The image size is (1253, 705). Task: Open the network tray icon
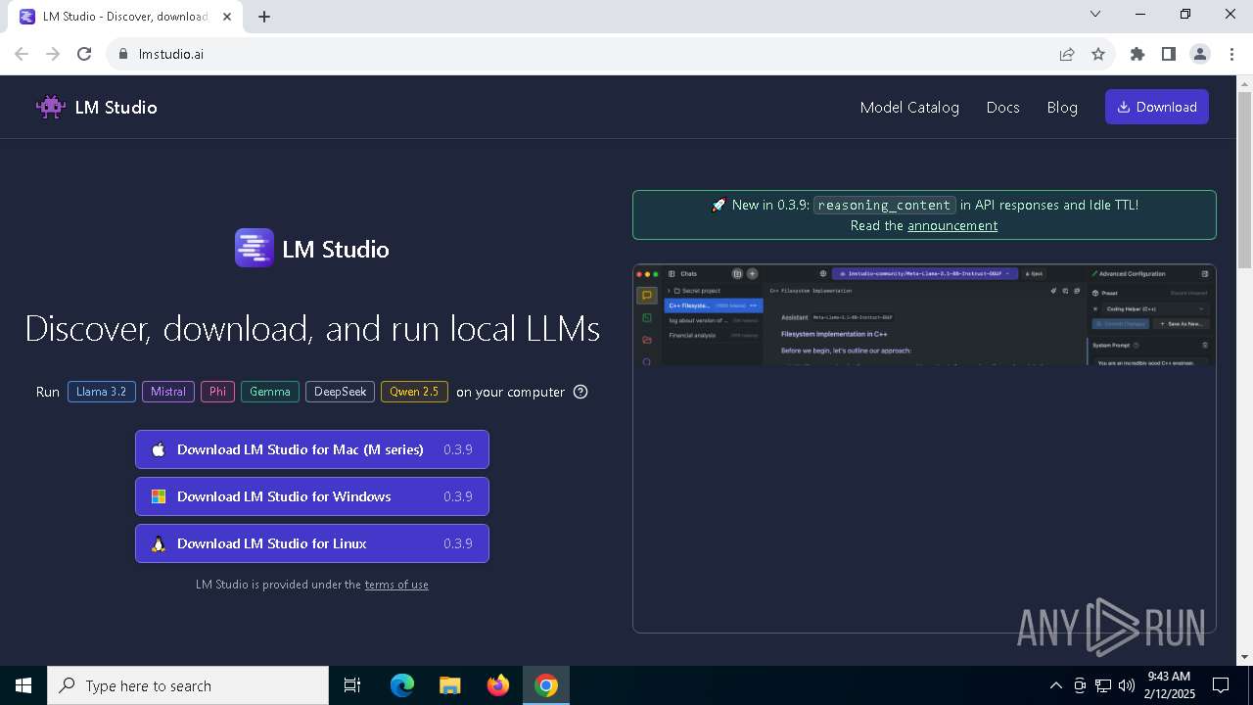[1102, 685]
